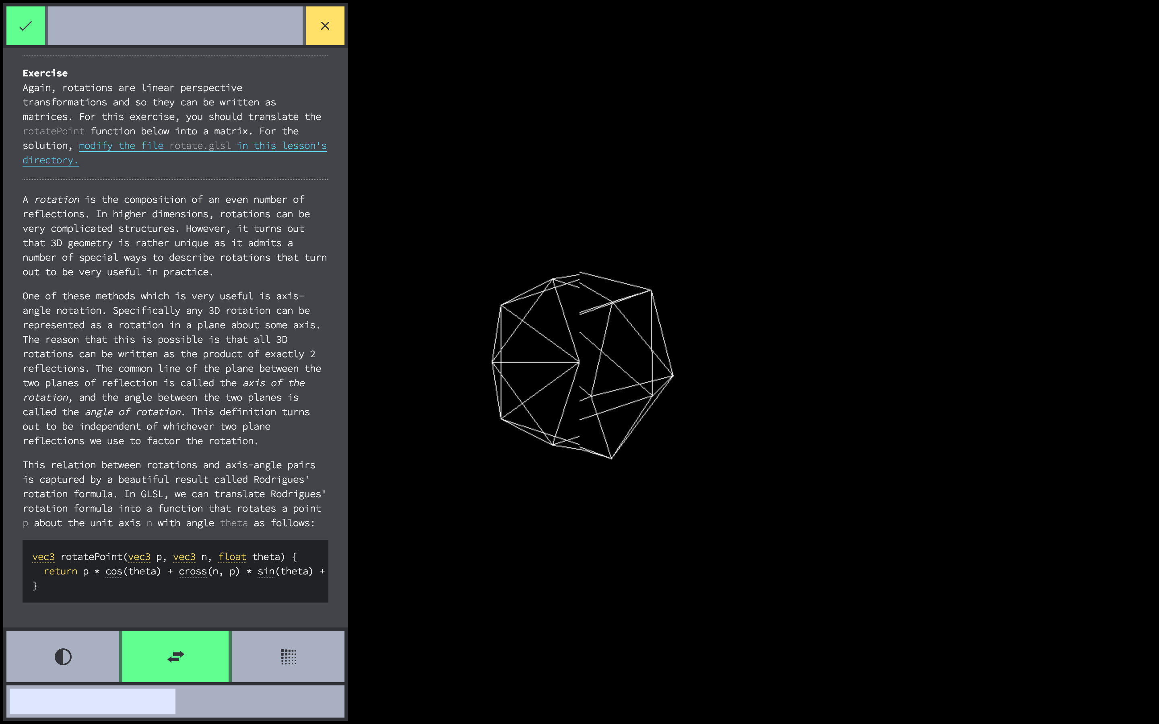Click the grayed 'rotatePoint' inline code word
The image size is (1159, 724).
tap(53, 131)
